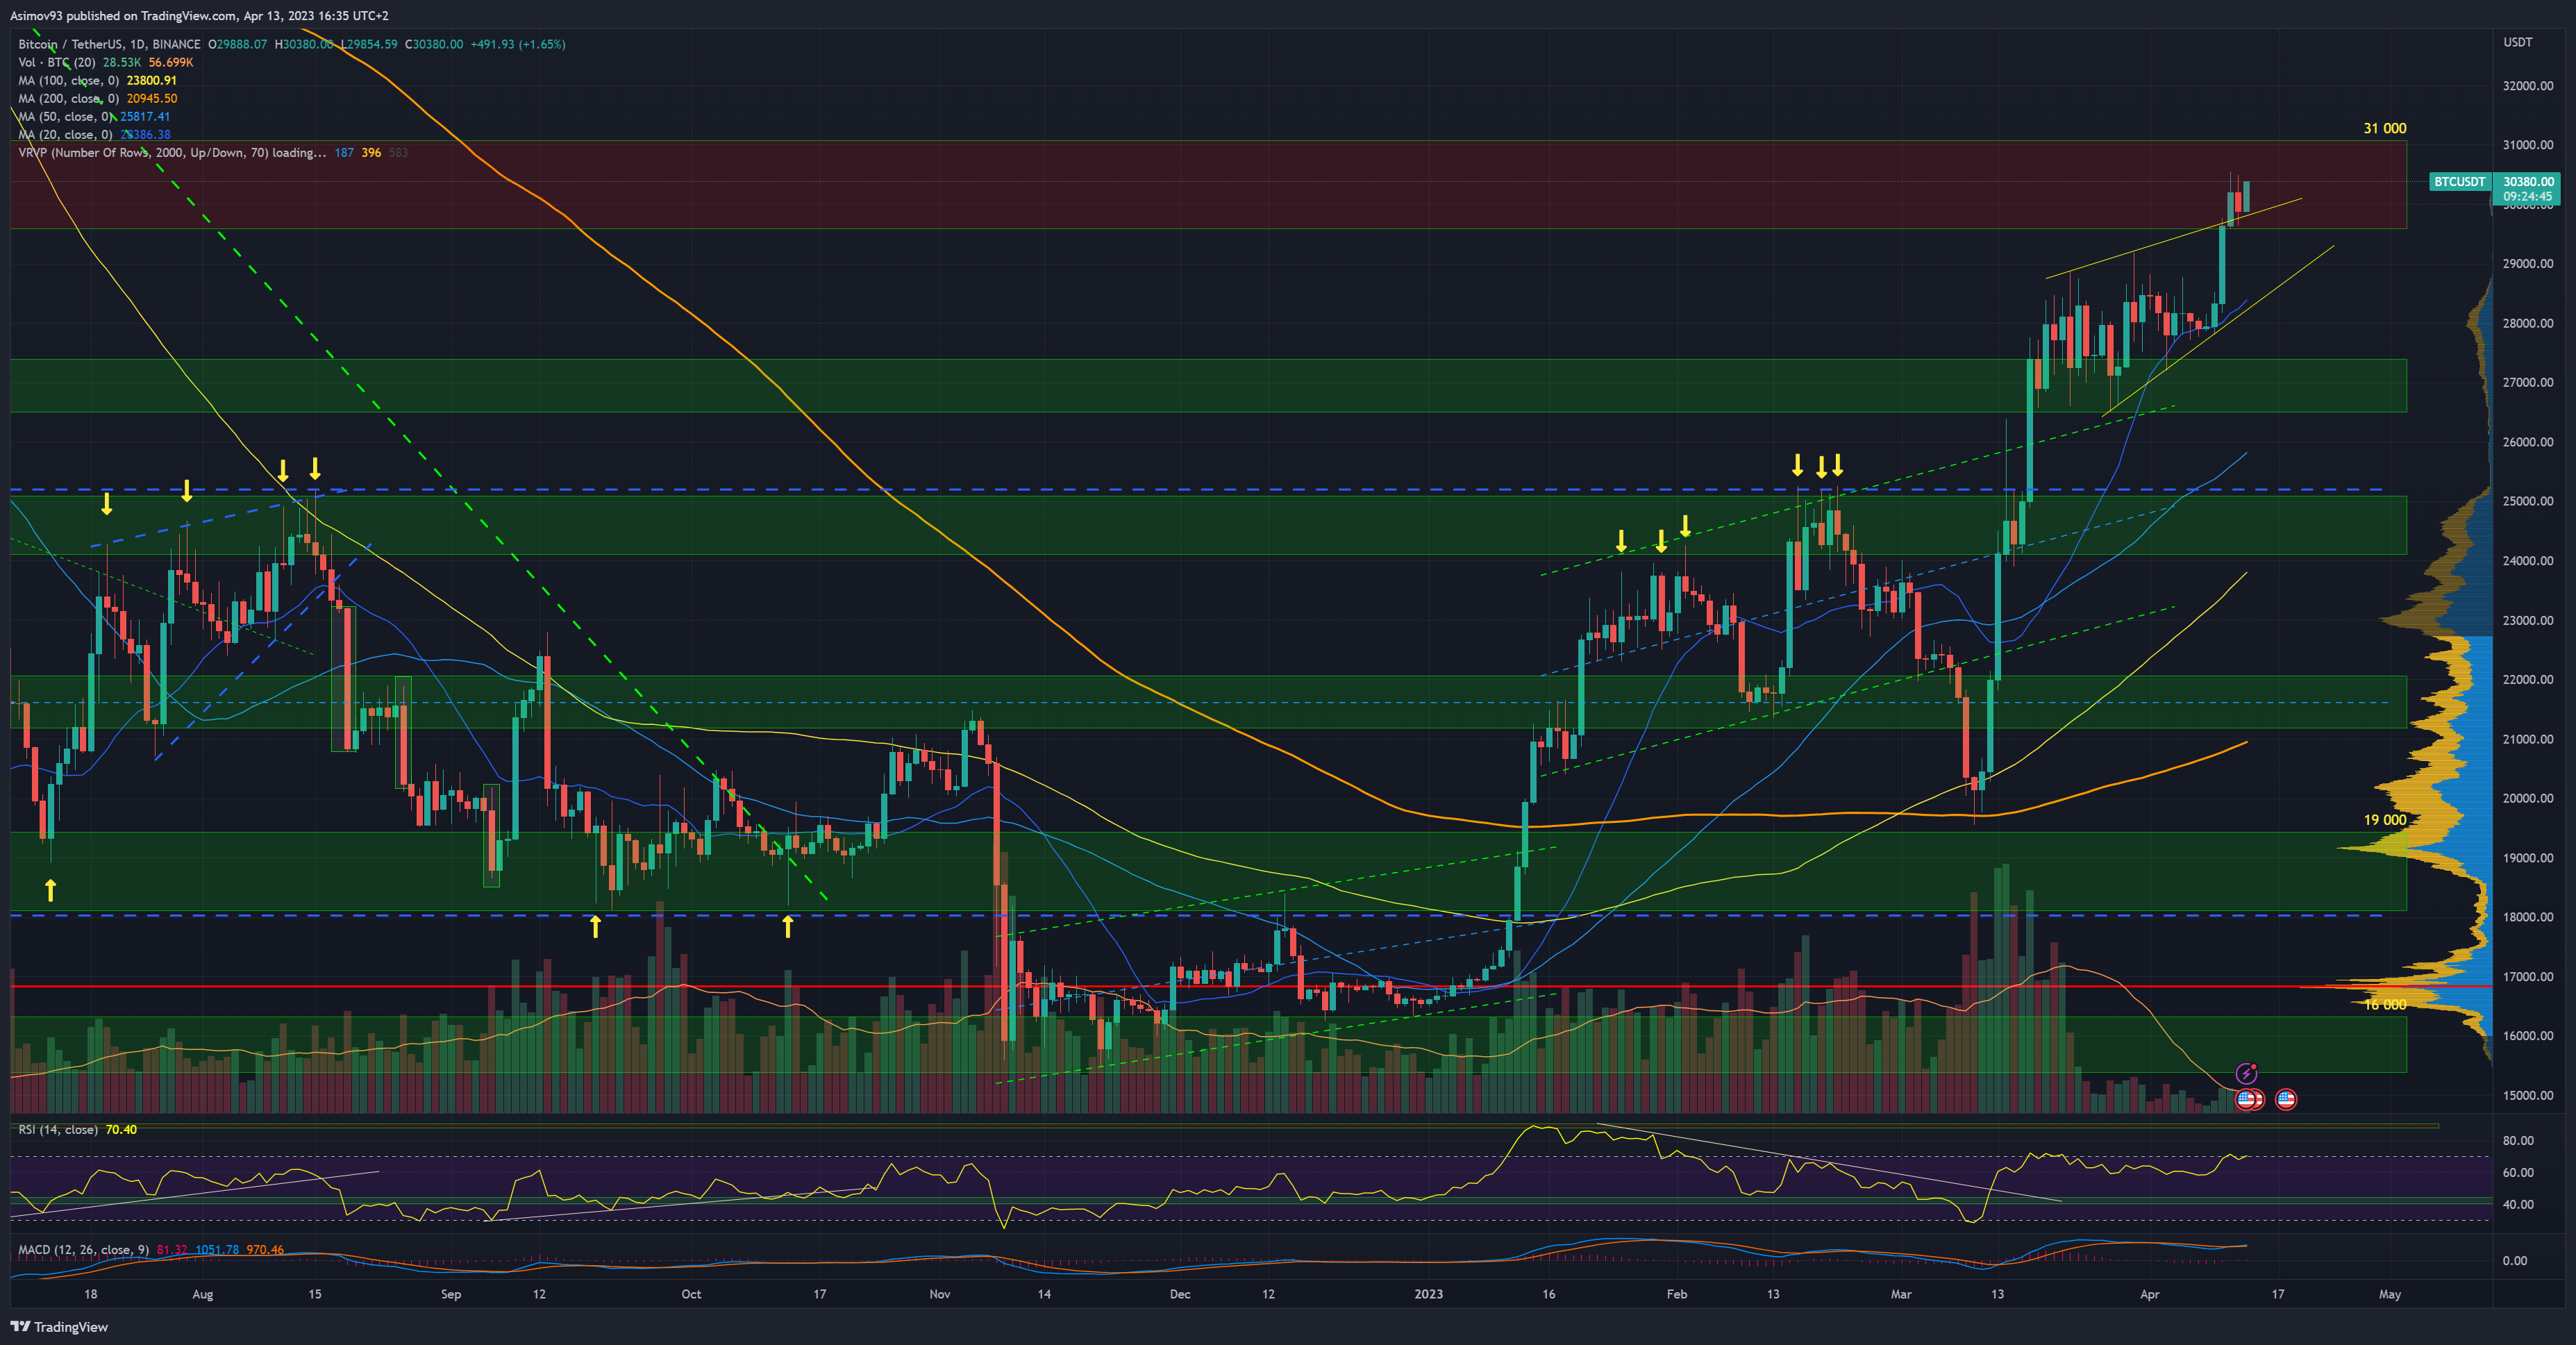
Task: Click the yellow down arrow above first August peak
Action: 186,490
